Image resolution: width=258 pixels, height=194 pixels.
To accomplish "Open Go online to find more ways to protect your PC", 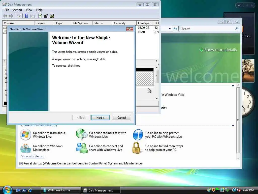I will tap(158, 148).
